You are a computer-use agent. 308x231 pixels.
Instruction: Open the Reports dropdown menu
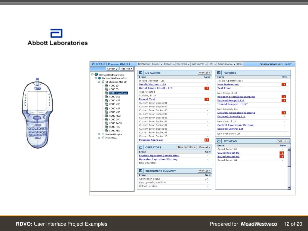[x=169, y=64]
